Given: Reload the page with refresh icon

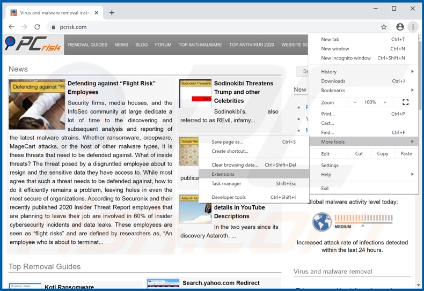Looking at the screenshot, I should tap(38, 27).
